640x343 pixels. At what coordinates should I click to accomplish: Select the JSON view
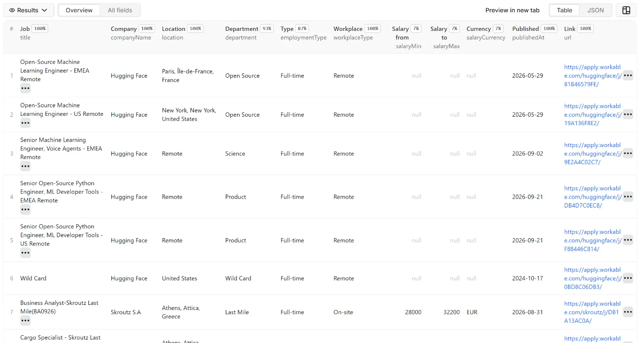(596, 10)
